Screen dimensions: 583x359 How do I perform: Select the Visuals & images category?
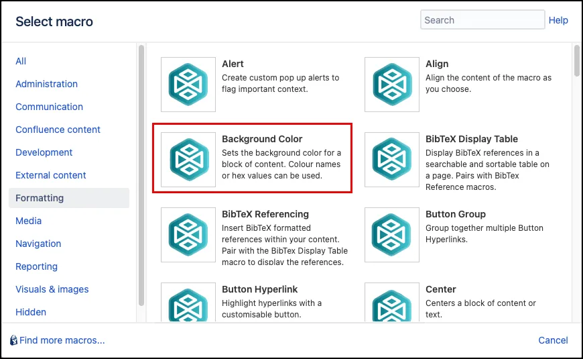click(52, 289)
